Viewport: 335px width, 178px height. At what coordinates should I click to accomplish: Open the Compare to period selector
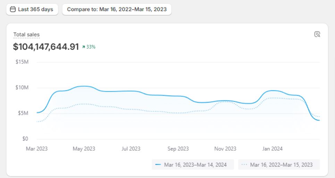pyautogui.click(x=117, y=9)
